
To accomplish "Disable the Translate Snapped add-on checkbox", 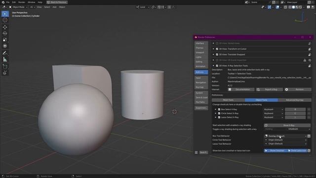I will [217, 54].
